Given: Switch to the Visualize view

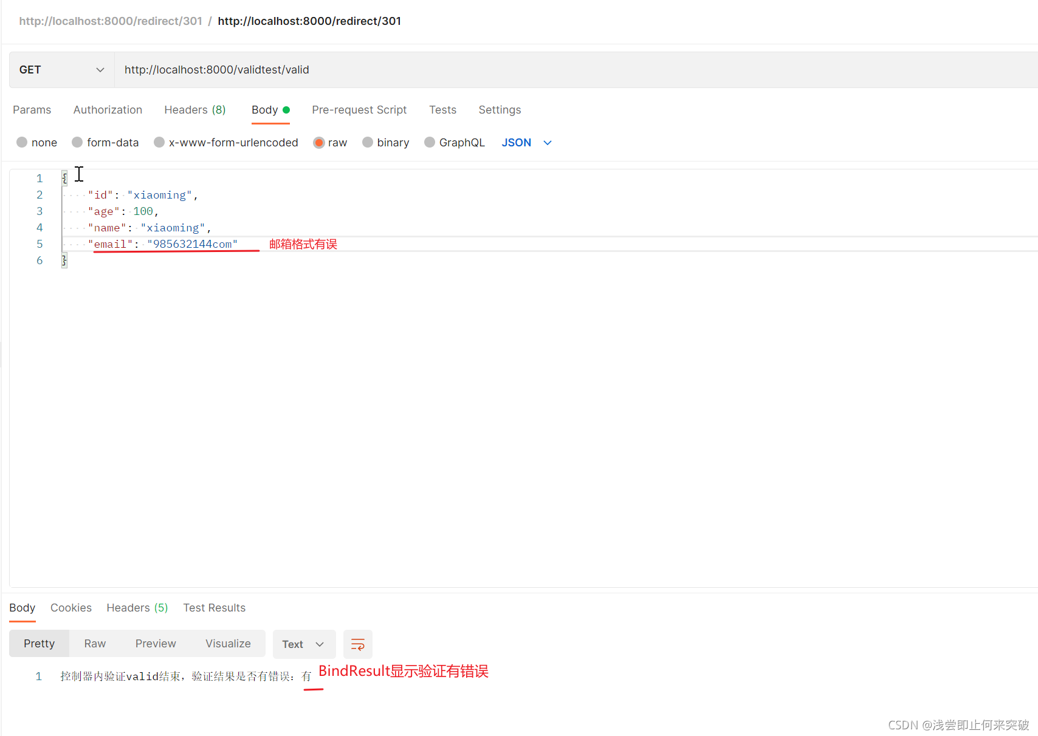Looking at the screenshot, I should [x=228, y=644].
